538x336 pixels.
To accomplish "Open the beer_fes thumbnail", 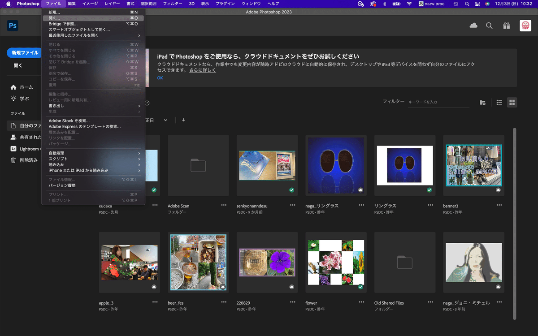I will point(198,263).
